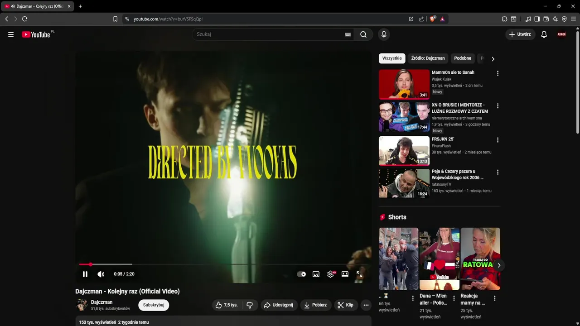Select the Źródło: Dajczman chip
580x326 pixels.
click(428, 58)
